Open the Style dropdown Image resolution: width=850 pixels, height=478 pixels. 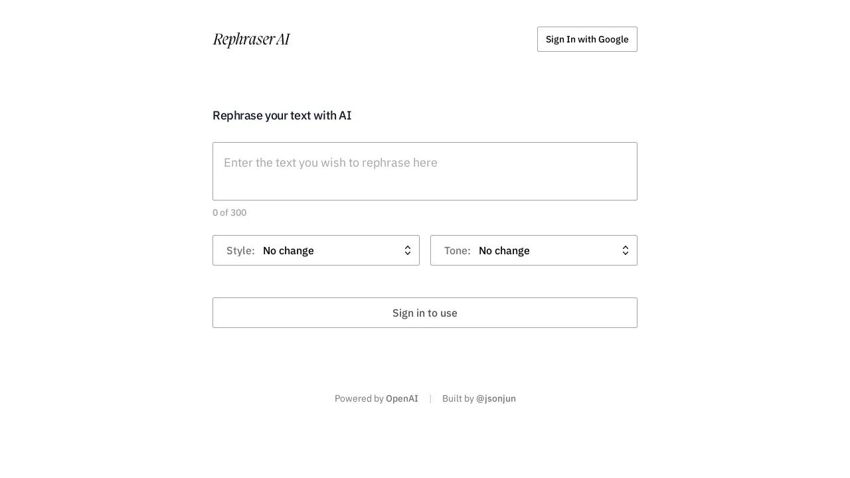coord(316,250)
